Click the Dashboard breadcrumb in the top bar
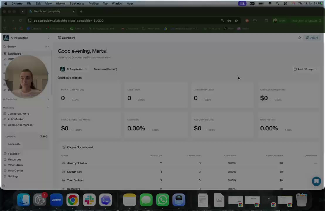 tap(67, 38)
